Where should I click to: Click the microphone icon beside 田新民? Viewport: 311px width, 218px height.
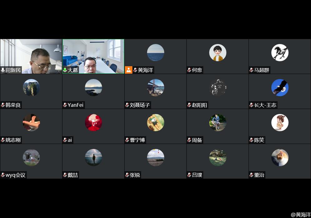[3, 70]
